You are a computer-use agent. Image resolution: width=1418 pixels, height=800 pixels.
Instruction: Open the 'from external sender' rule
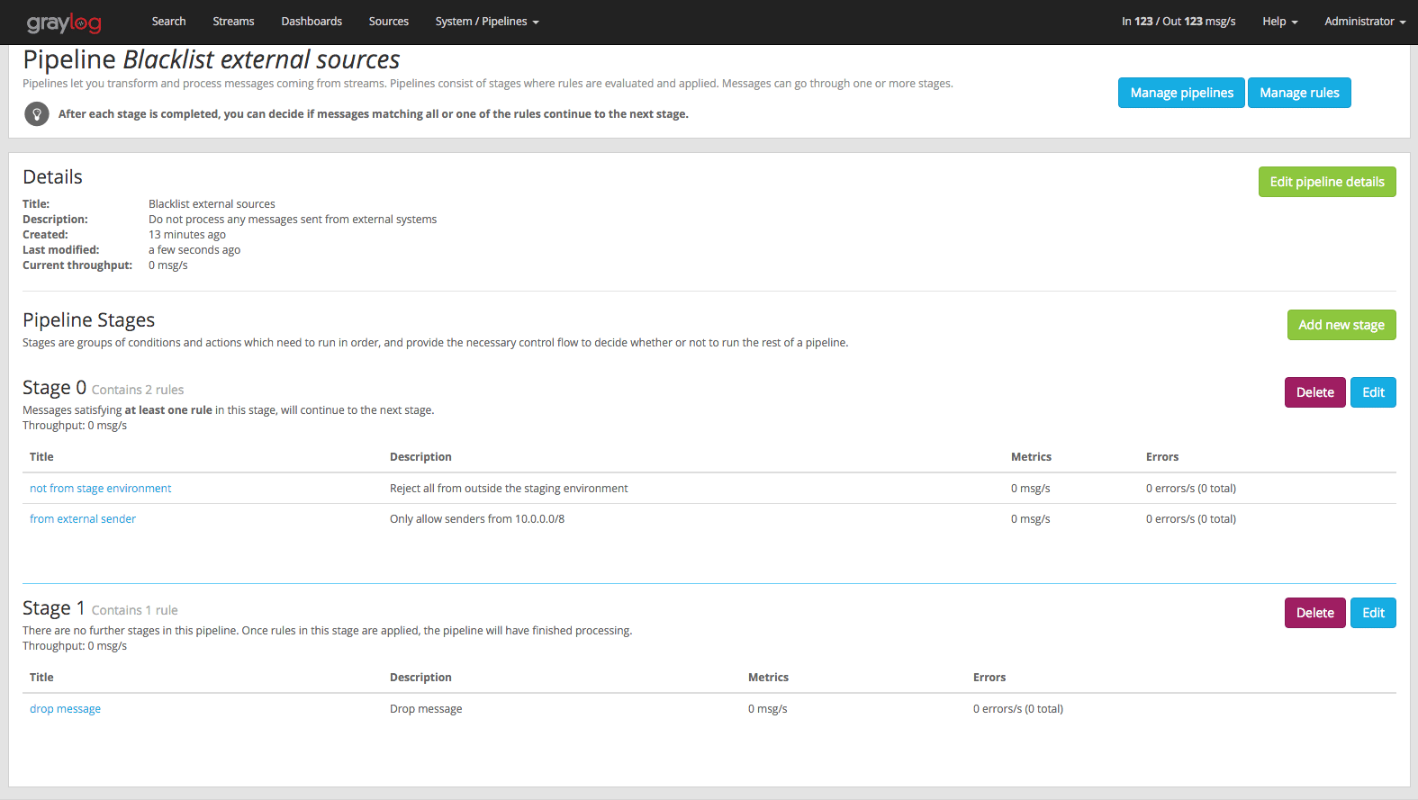[83, 519]
